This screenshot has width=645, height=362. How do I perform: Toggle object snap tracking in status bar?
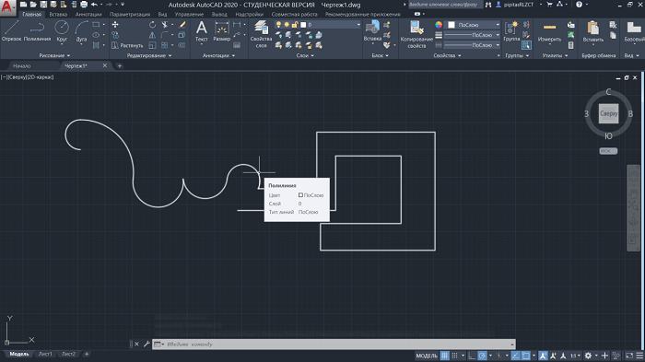pyautogui.click(x=515, y=356)
